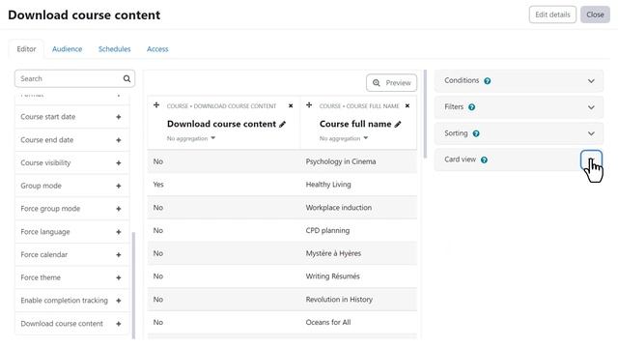Click the Edit details button

[552, 14]
